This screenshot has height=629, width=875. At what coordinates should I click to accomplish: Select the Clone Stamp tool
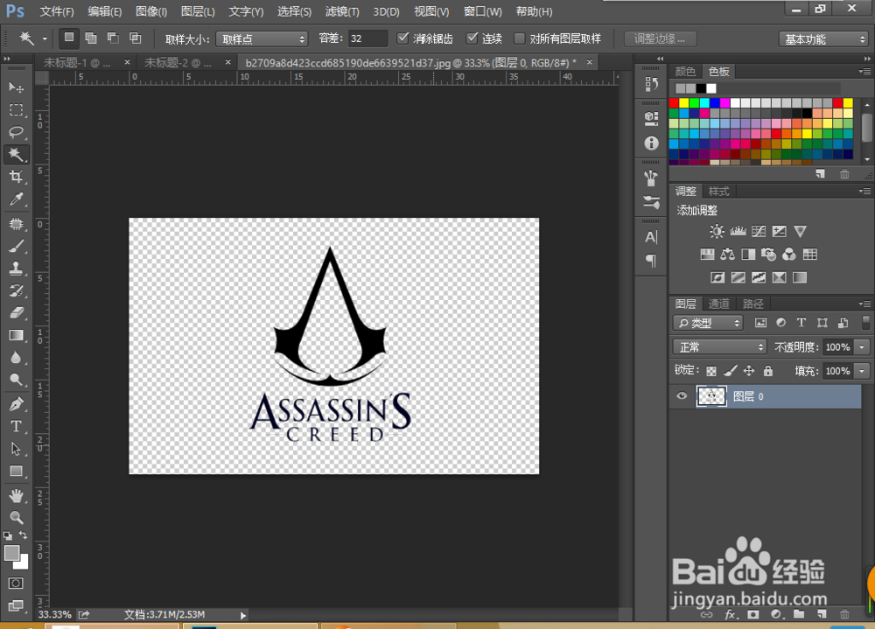(16, 269)
